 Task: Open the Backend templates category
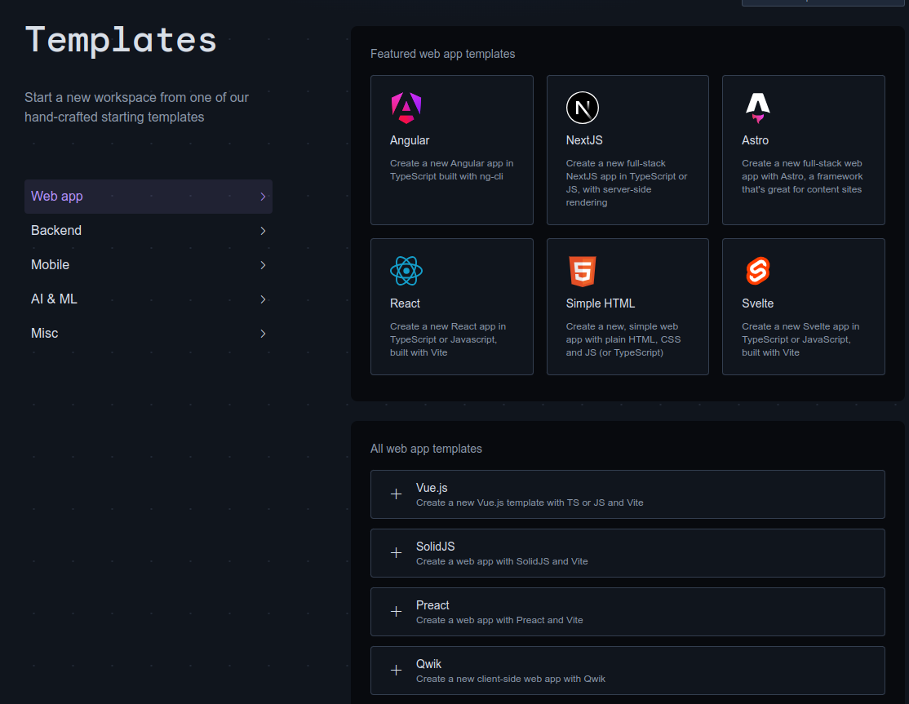tap(56, 231)
